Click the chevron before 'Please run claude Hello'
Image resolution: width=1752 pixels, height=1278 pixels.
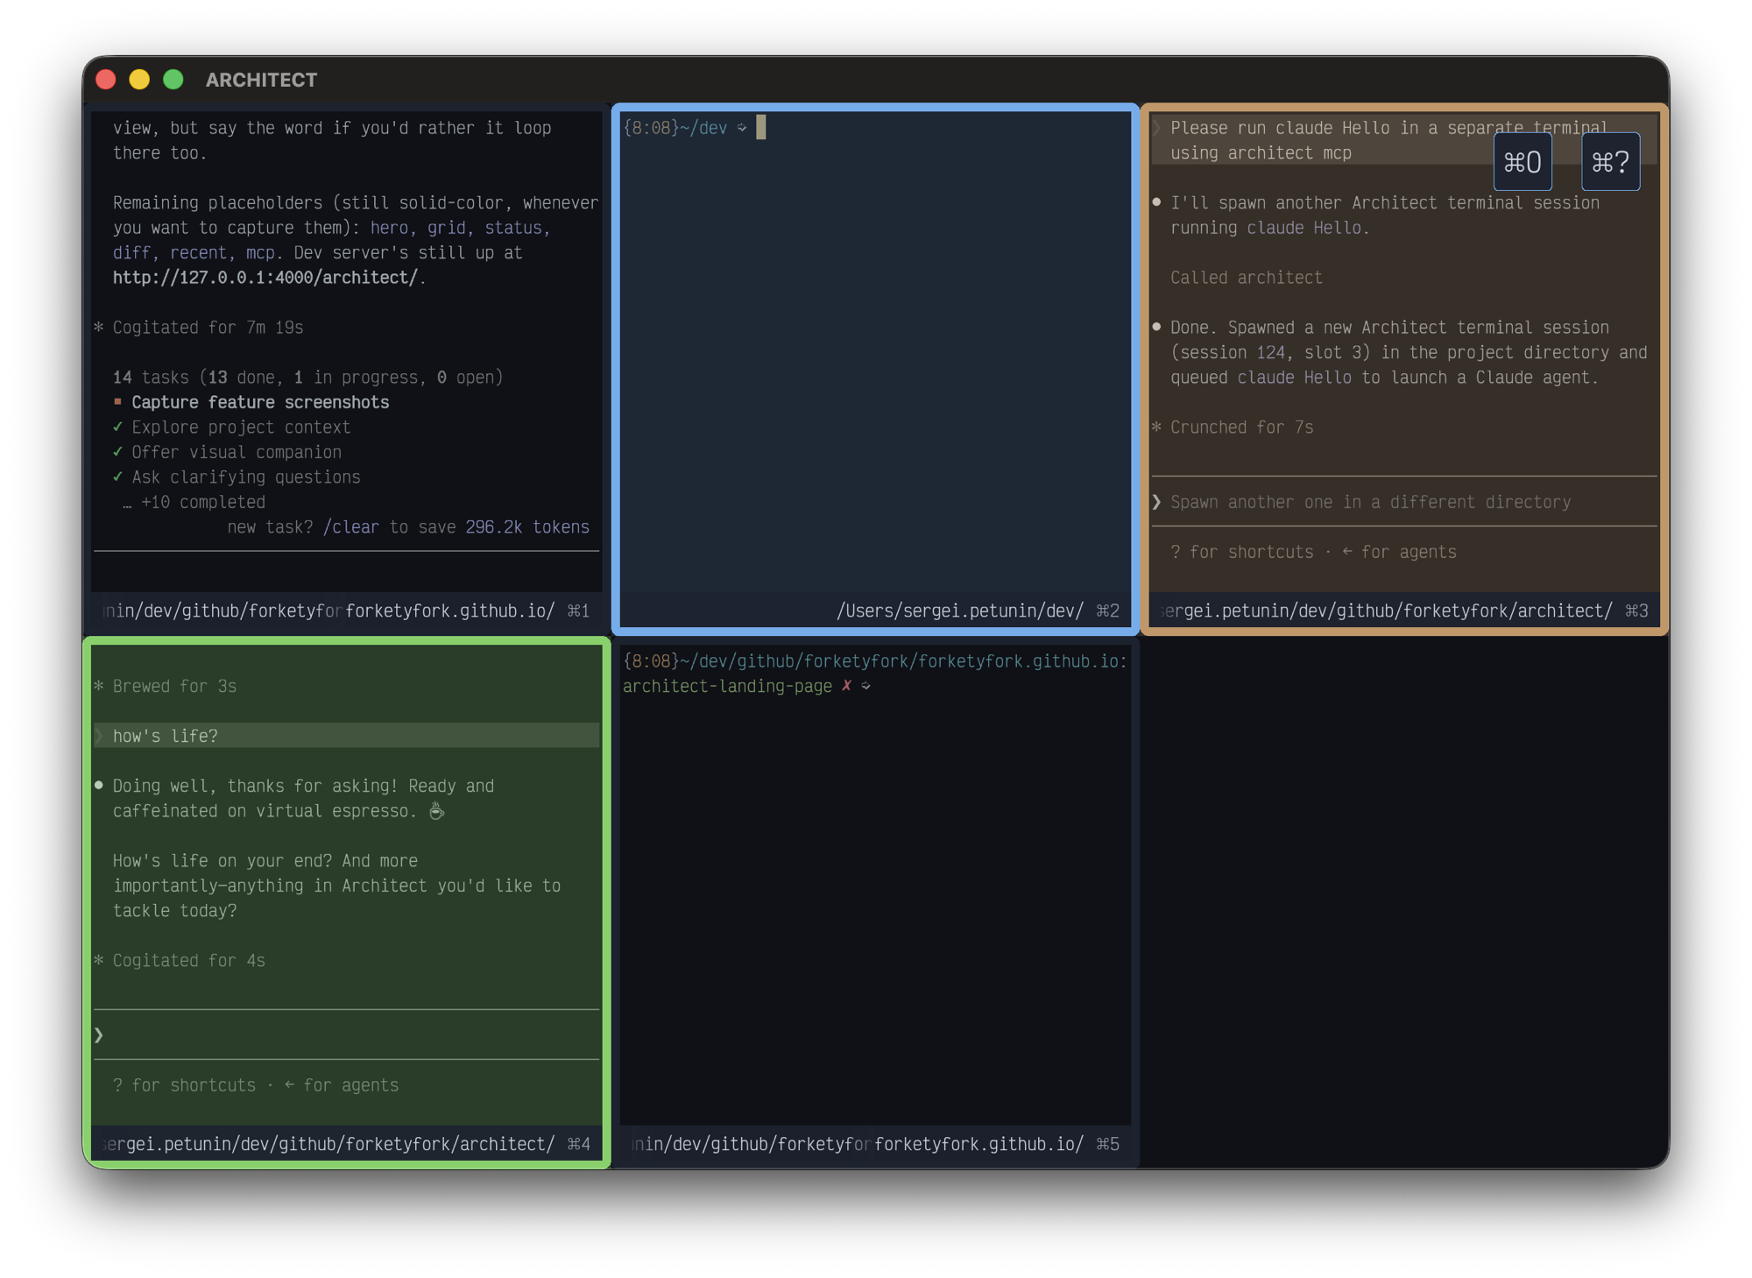(x=1156, y=128)
